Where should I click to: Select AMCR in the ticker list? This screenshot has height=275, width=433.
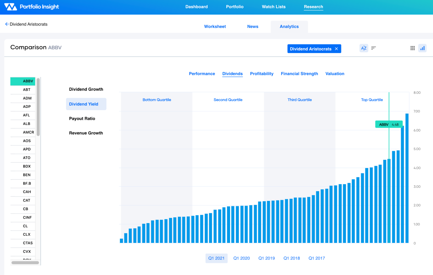23,132
